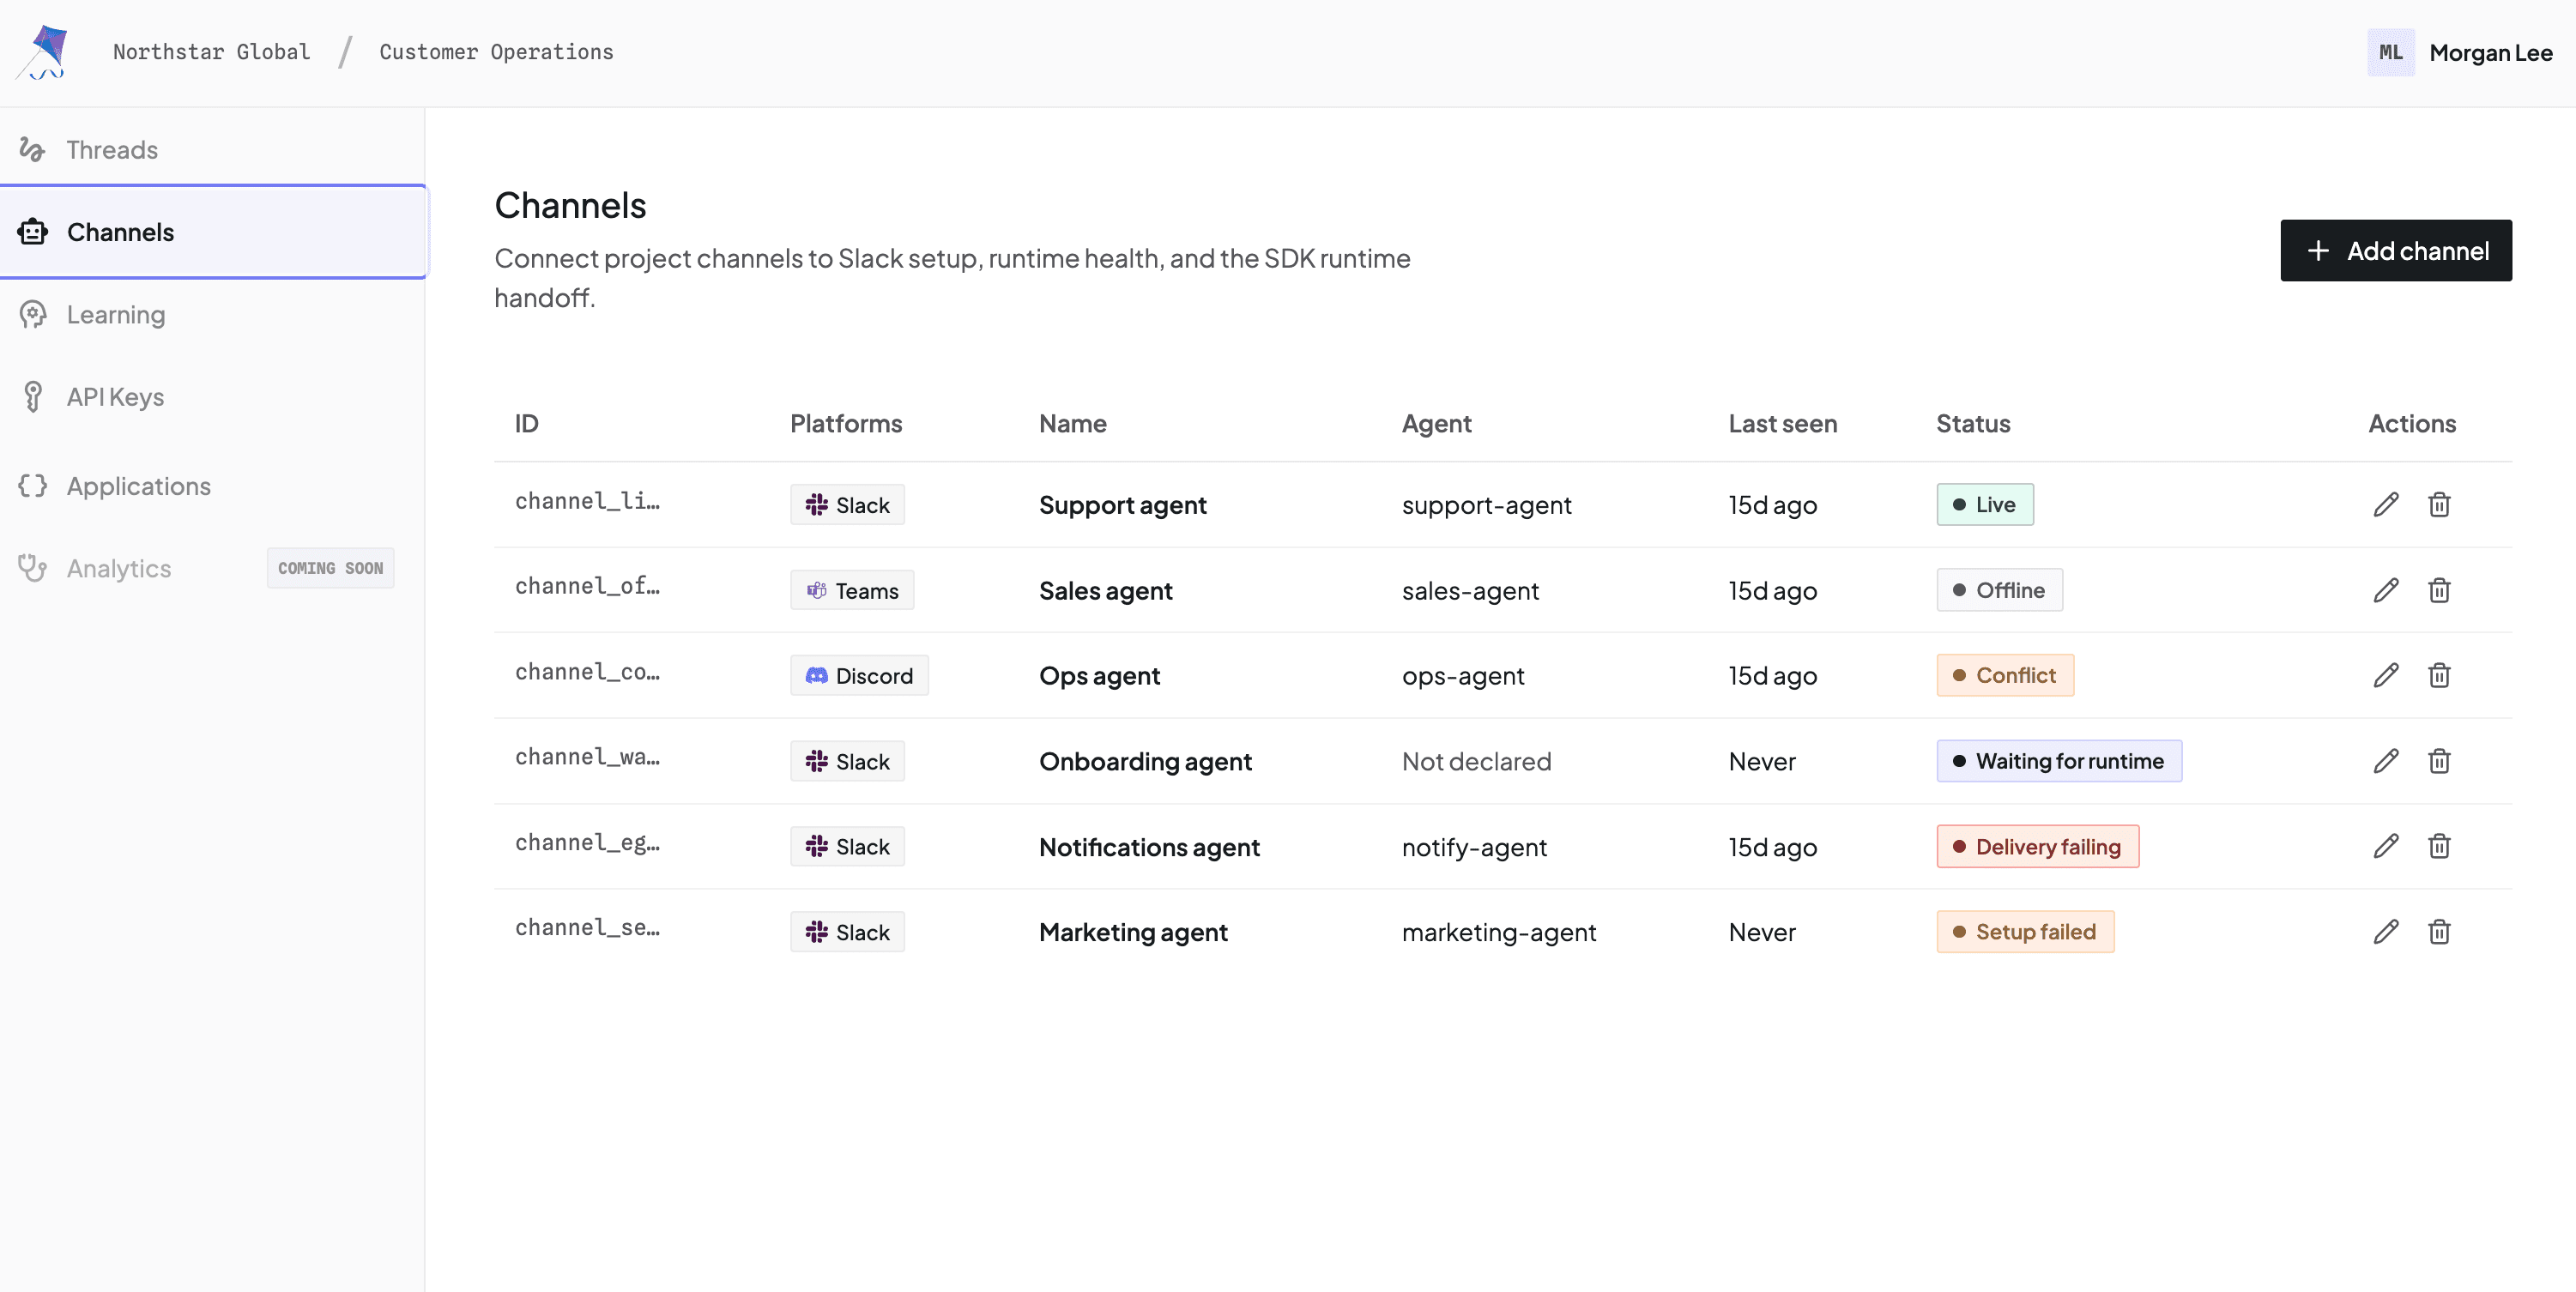This screenshot has width=2576, height=1292.
Task: Select the Ops agent name
Action: tap(1099, 676)
